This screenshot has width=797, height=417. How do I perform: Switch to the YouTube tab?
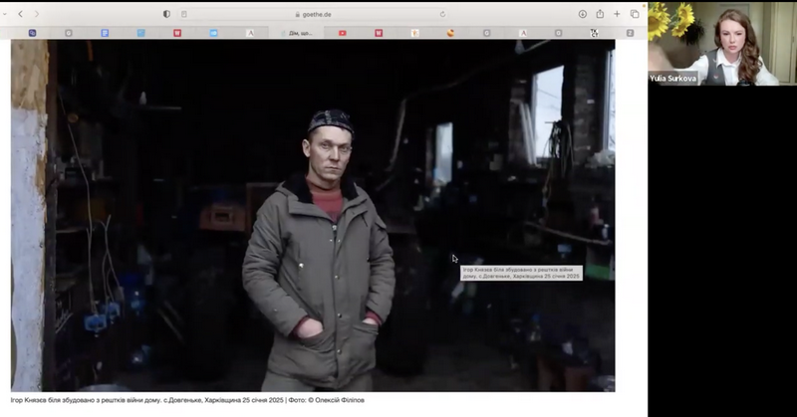click(343, 33)
